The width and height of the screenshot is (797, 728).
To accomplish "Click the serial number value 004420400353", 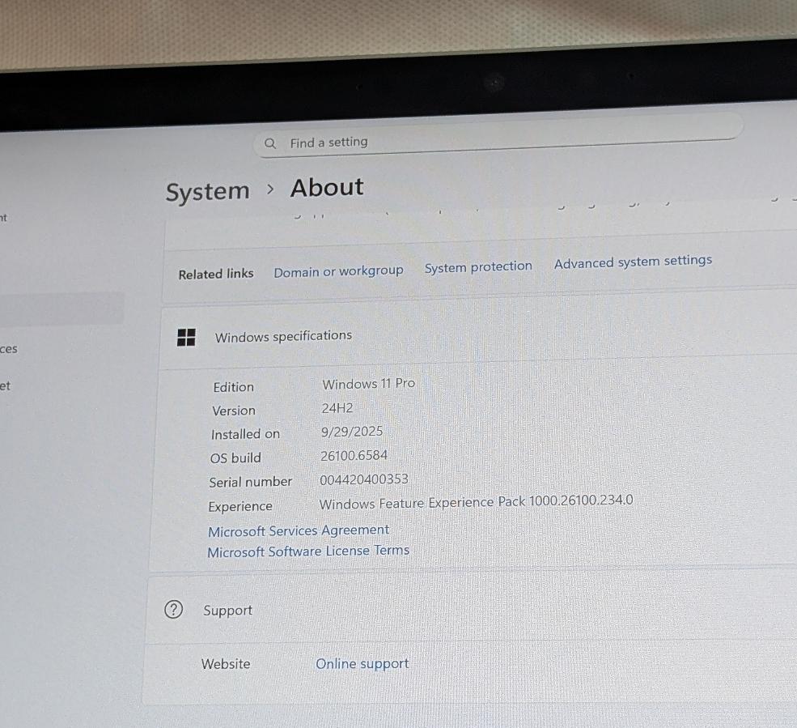I will (x=364, y=480).
